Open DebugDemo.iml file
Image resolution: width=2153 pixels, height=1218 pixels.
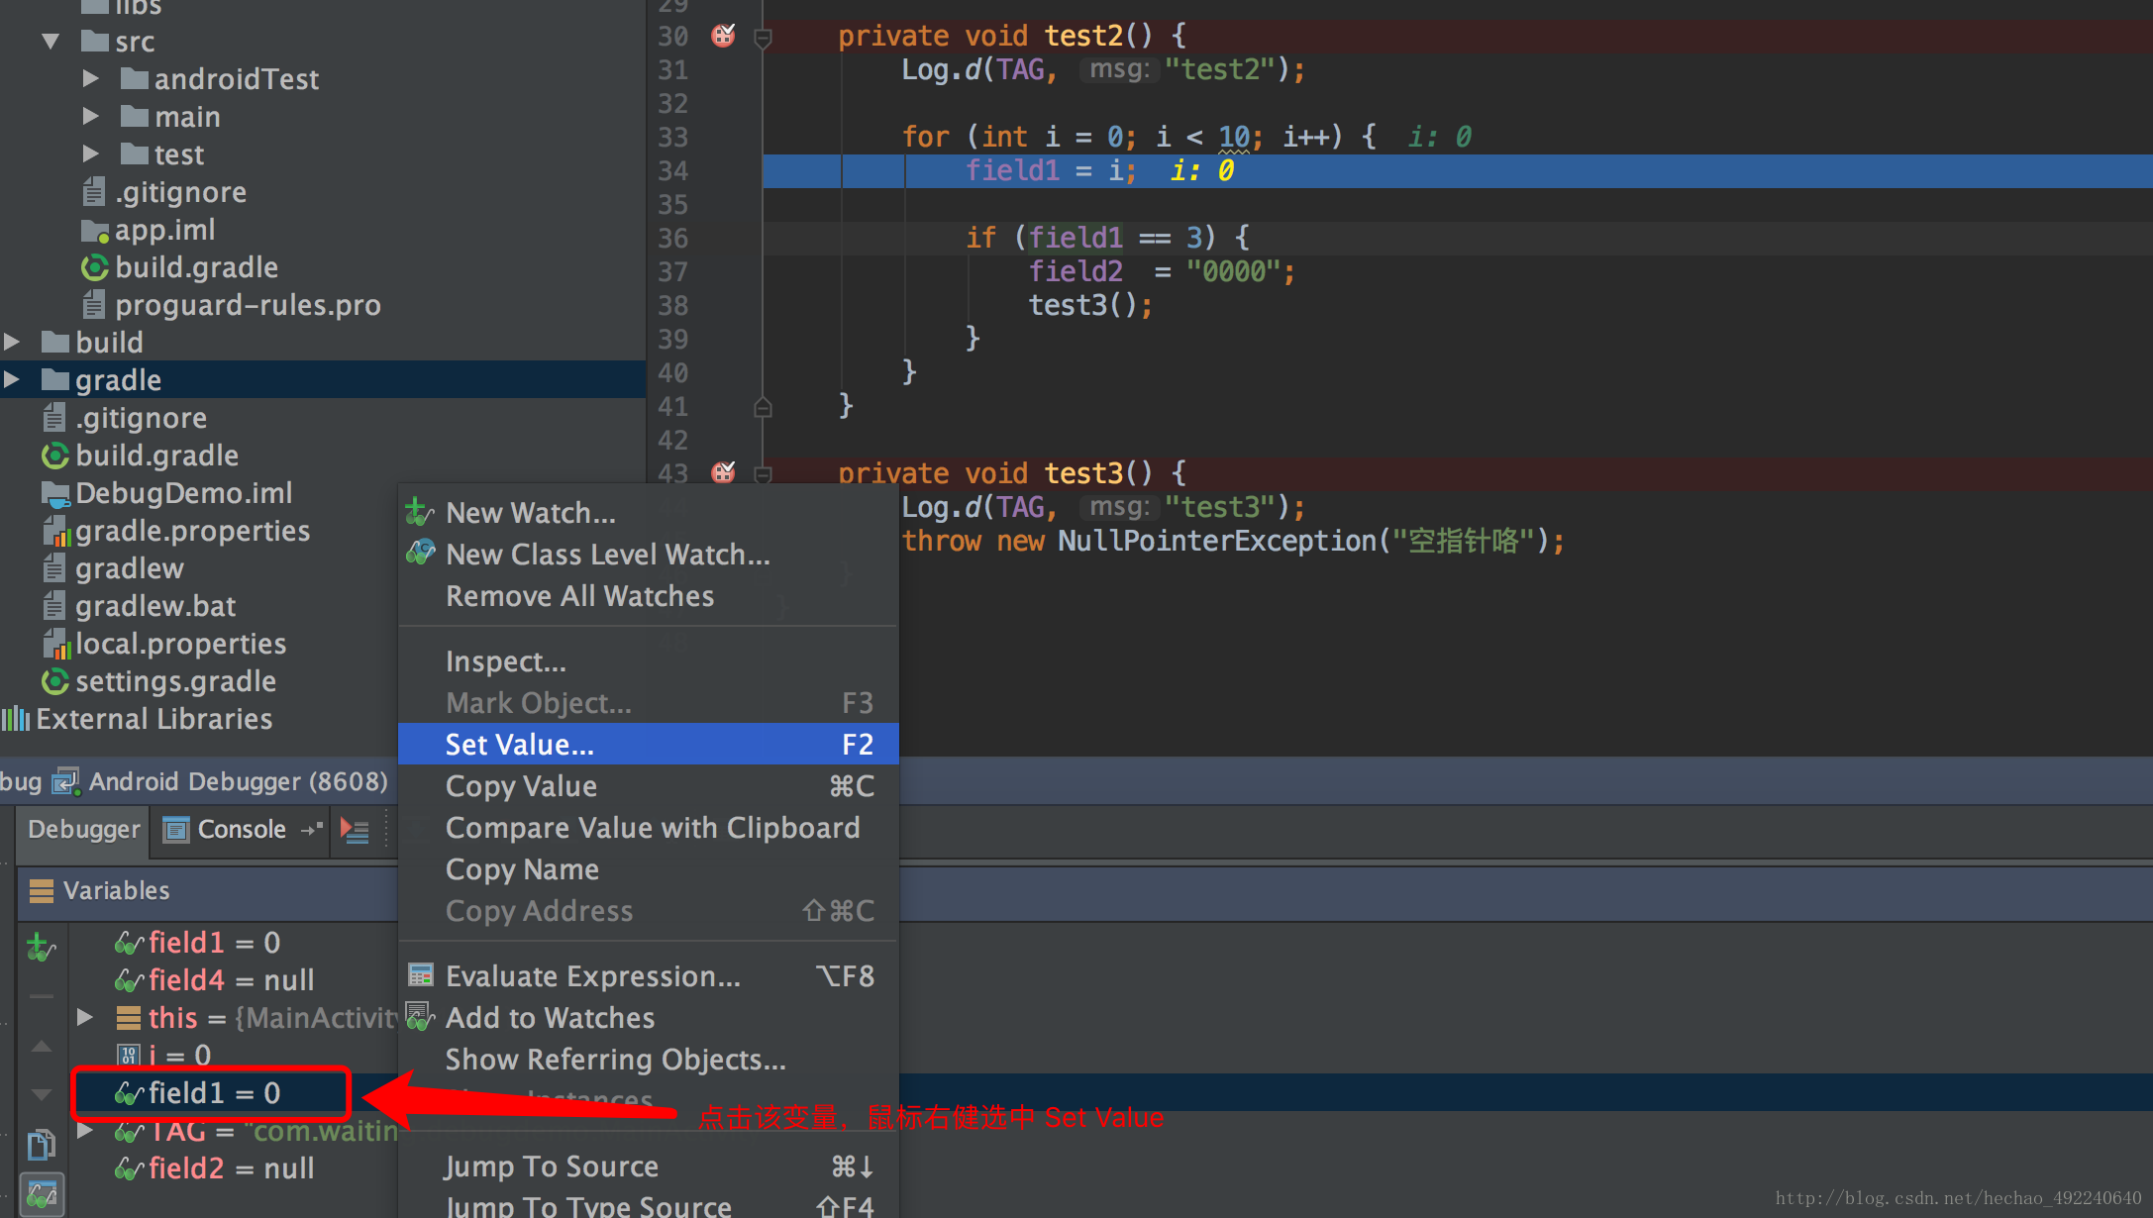point(167,493)
